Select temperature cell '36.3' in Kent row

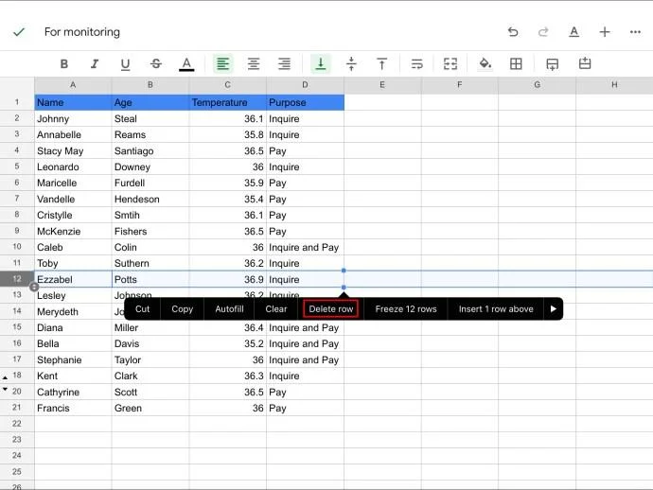tap(228, 376)
